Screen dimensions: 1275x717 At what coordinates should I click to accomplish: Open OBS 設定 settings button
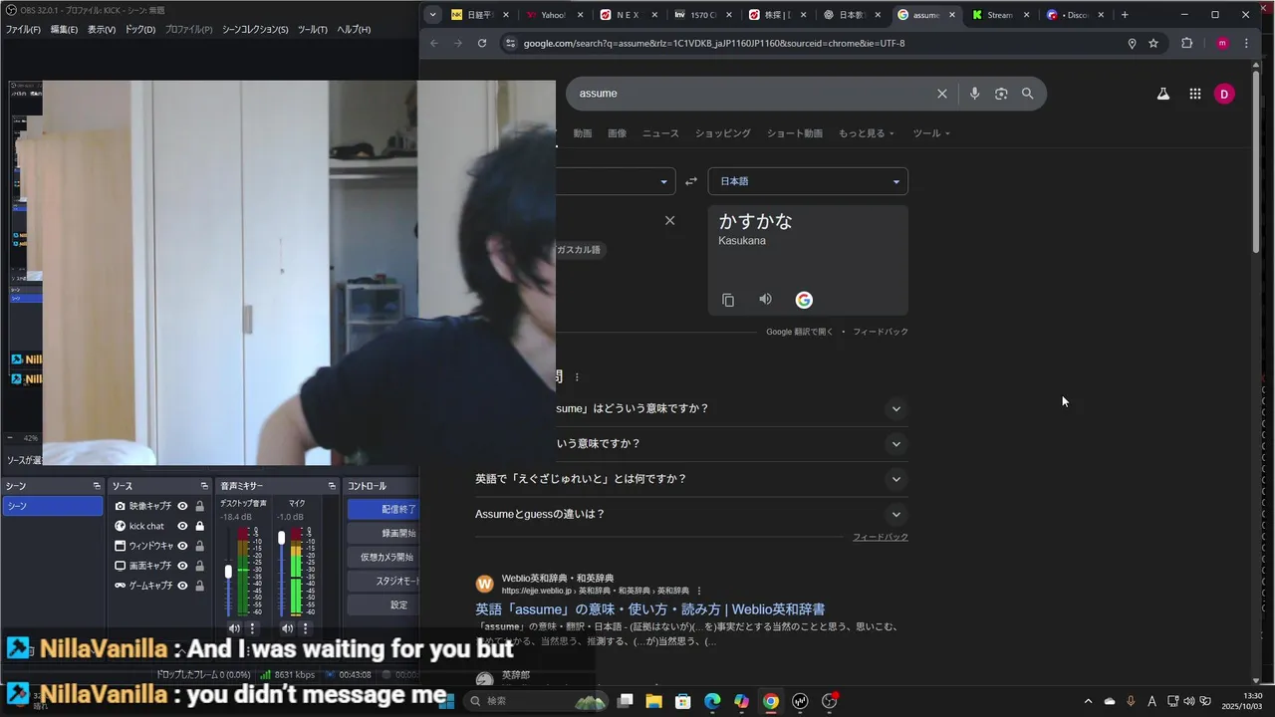(382, 604)
